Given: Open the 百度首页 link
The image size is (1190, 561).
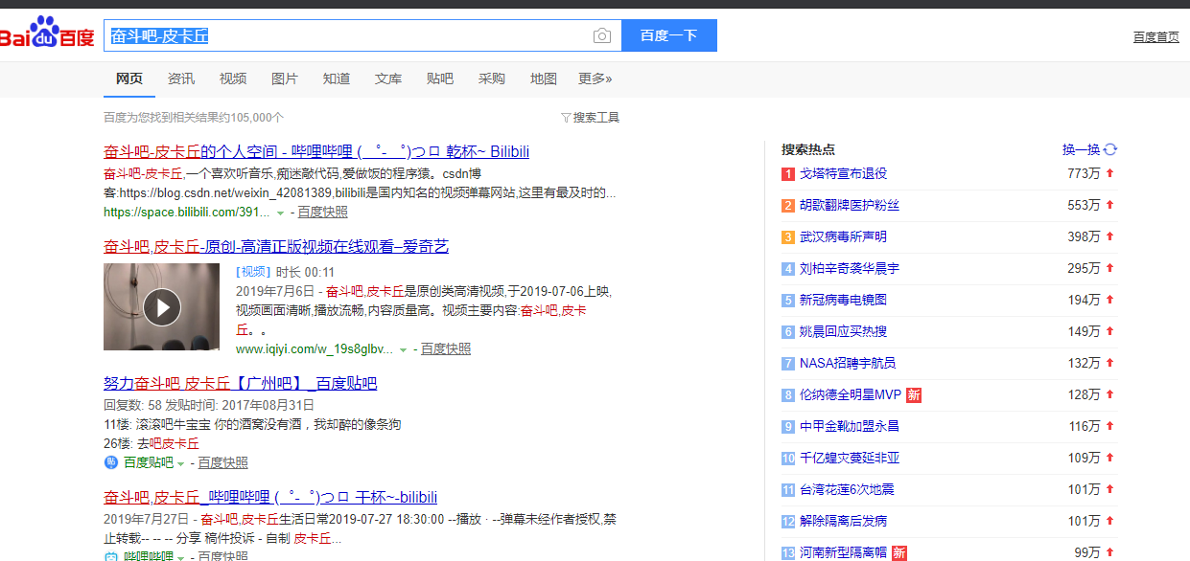Looking at the screenshot, I should (x=1155, y=36).
